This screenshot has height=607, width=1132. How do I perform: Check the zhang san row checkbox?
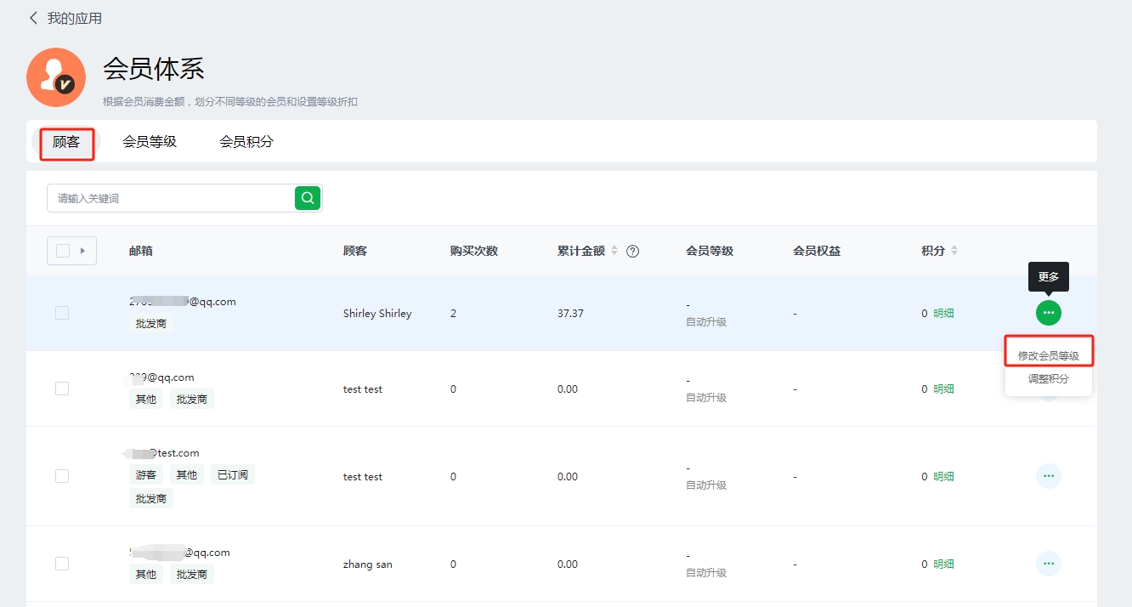[x=62, y=564]
